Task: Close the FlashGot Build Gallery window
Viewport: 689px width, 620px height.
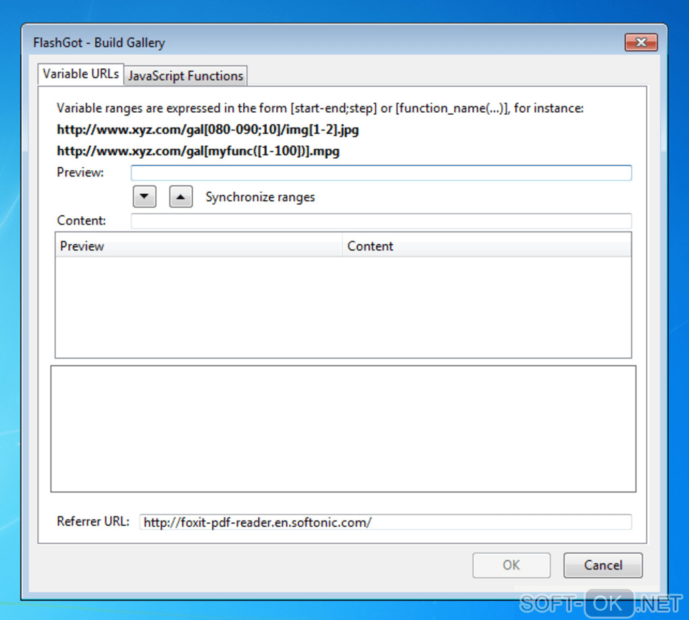Action: click(641, 42)
